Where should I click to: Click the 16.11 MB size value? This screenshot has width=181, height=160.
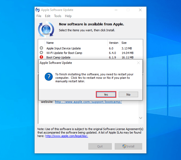pyautogui.click(x=127, y=57)
